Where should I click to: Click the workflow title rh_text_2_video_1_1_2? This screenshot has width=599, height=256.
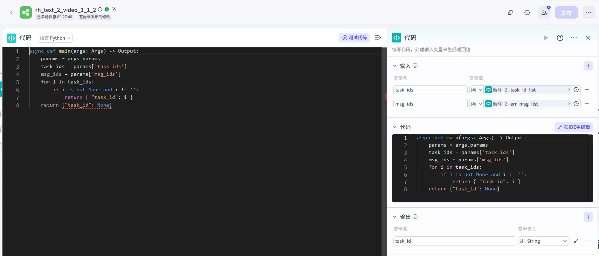66,10
